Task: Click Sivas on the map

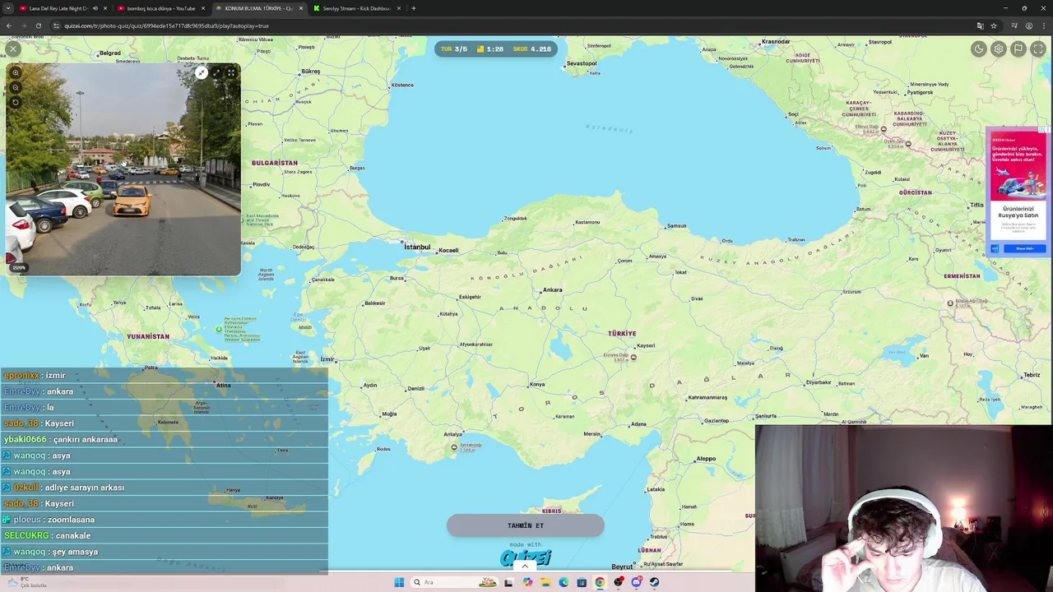Action: point(697,298)
